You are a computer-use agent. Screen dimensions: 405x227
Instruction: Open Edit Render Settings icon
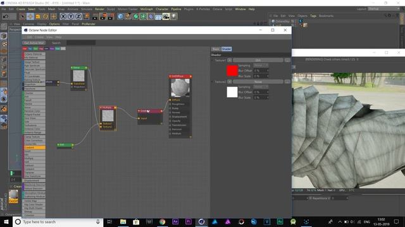[111, 17]
